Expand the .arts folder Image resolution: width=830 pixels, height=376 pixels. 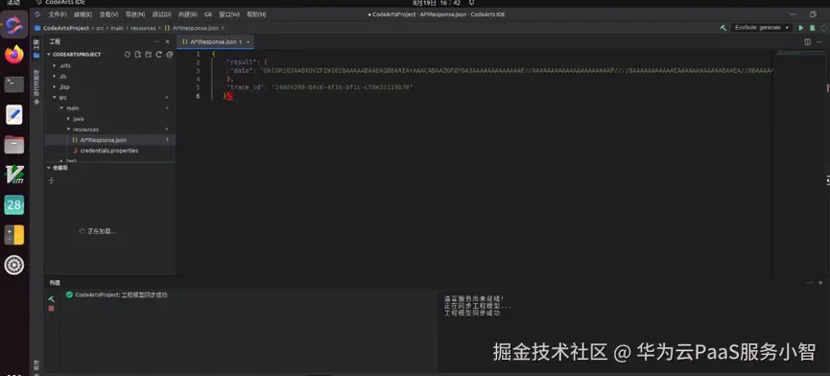tap(54, 65)
